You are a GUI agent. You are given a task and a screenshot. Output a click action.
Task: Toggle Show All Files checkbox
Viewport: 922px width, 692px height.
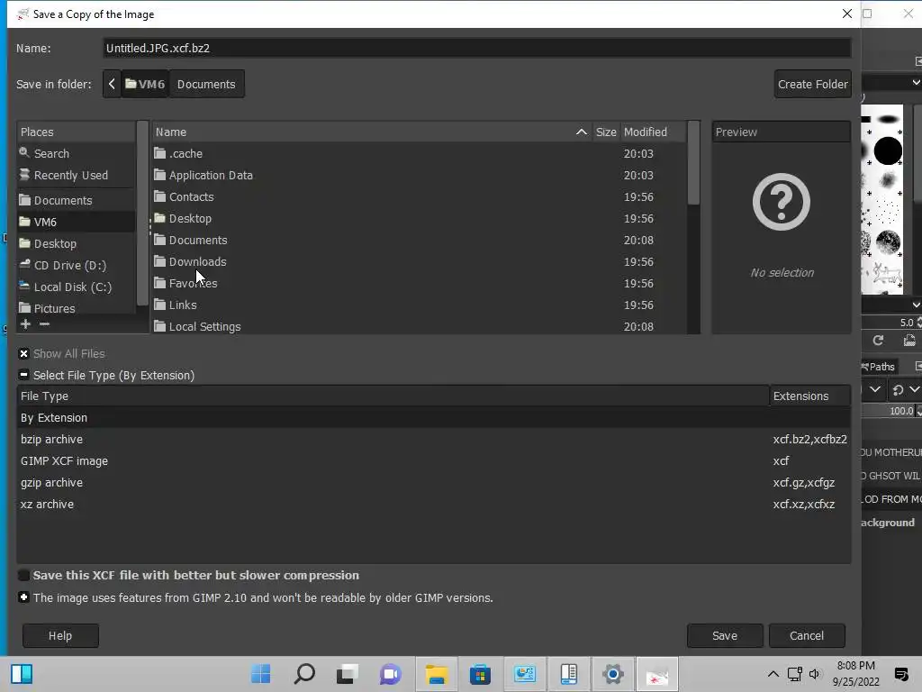pos(23,353)
